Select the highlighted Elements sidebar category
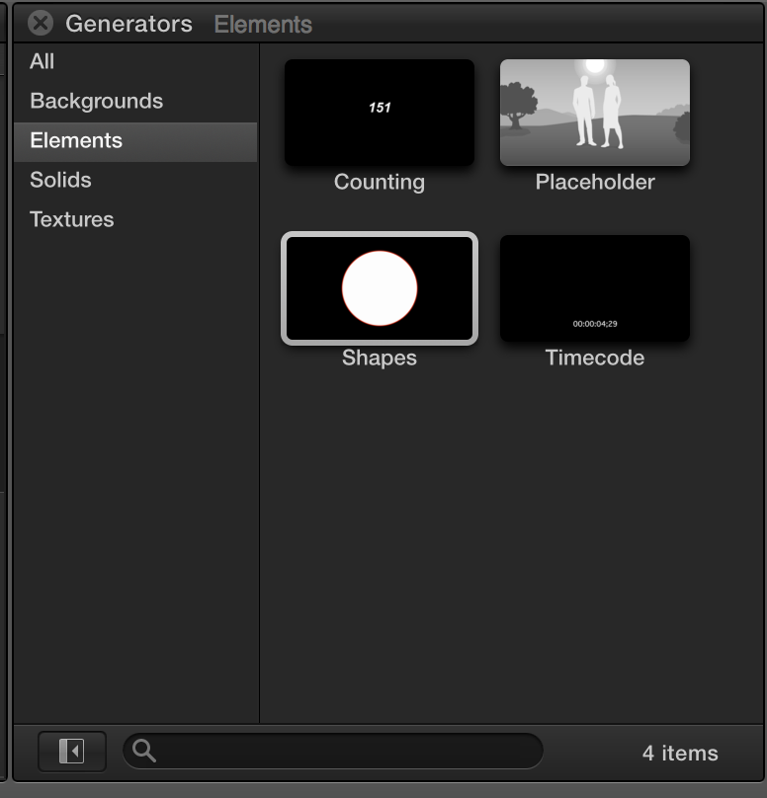The image size is (767, 798). point(135,141)
